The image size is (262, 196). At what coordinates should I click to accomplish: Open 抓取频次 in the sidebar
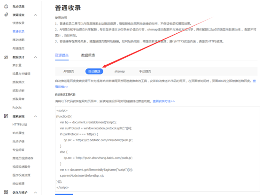point(18,82)
